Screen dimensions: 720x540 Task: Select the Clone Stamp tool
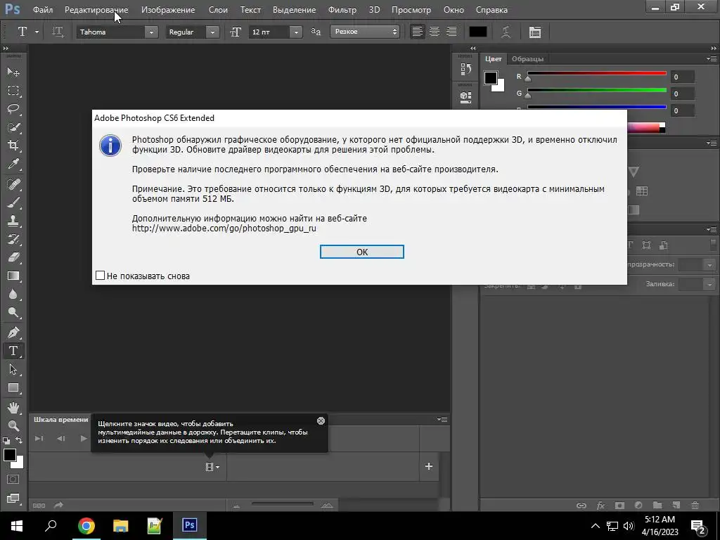13,221
